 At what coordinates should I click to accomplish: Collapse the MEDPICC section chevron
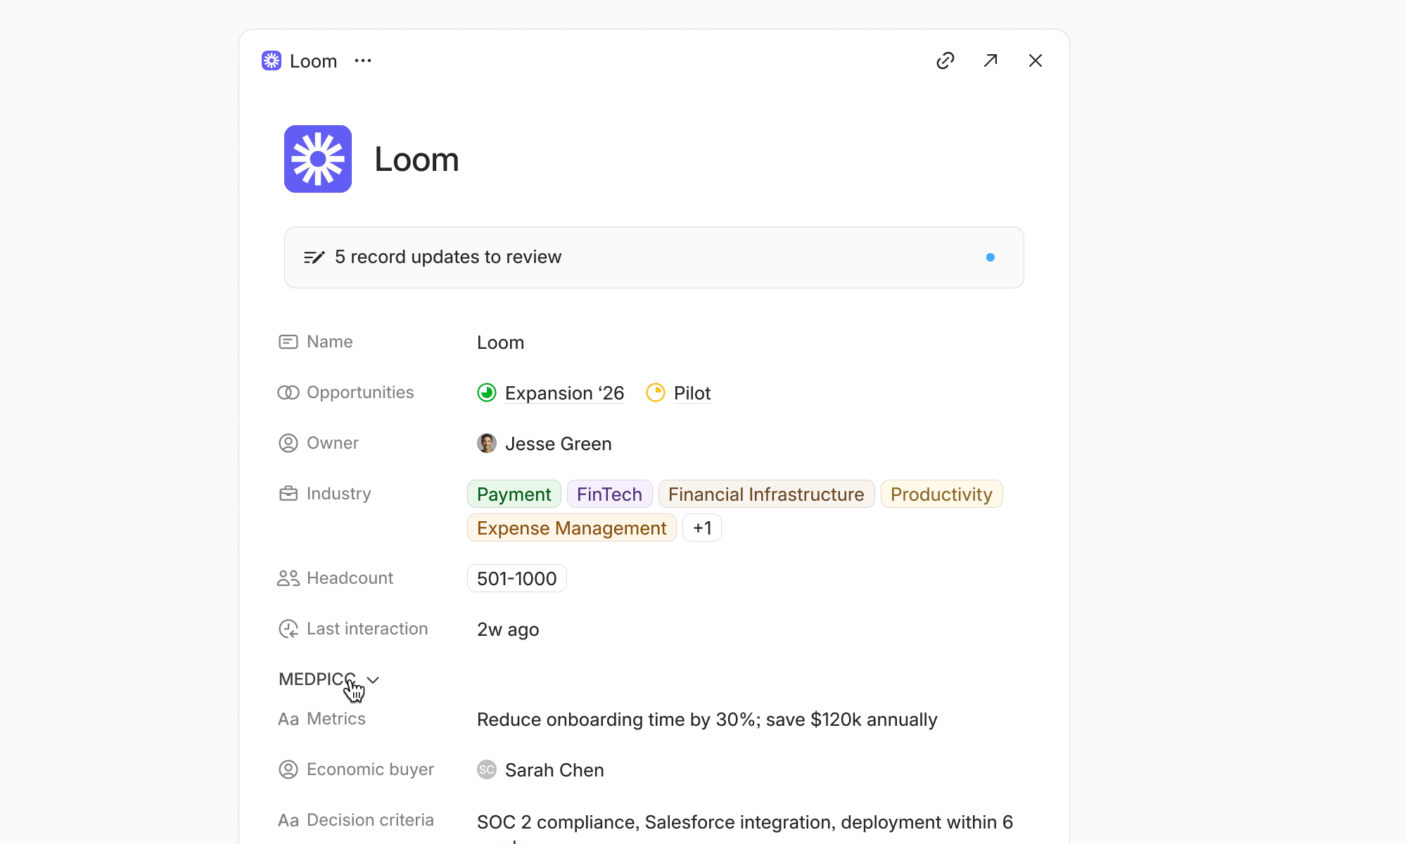pyautogui.click(x=373, y=679)
